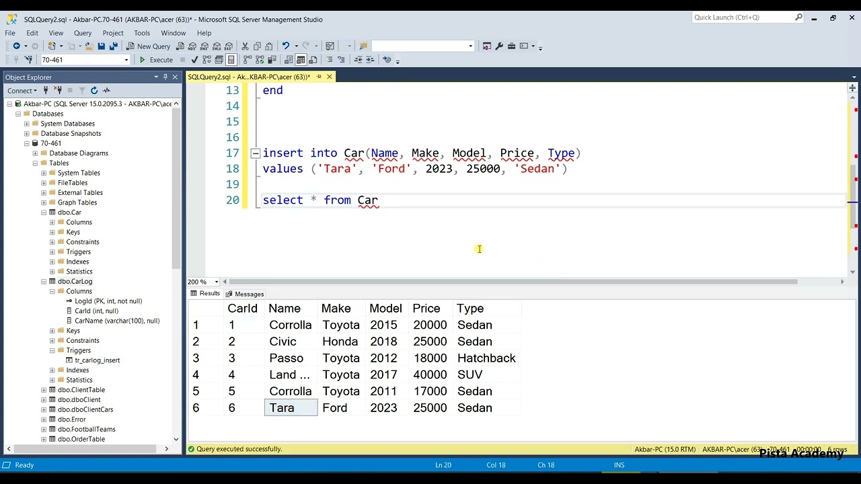Click the Copy icon
This screenshot has width=861, height=484.
coord(257,46)
